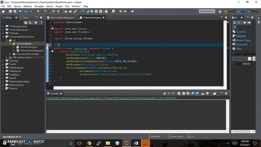Click the New file toolbar icon
This screenshot has width=261, height=147.
tap(3, 11)
